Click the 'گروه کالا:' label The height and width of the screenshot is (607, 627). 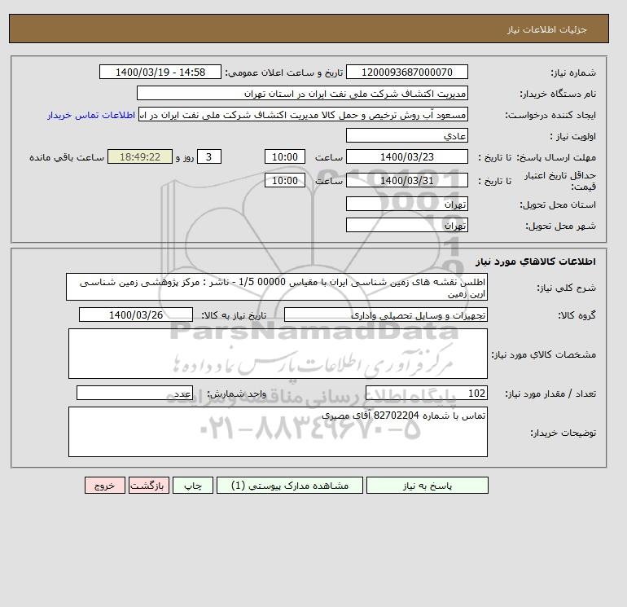(577, 315)
